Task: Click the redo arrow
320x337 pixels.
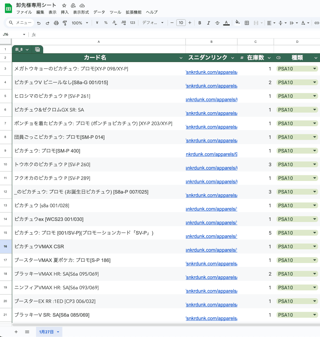Action: pyautogui.click(x=47, y=23)
